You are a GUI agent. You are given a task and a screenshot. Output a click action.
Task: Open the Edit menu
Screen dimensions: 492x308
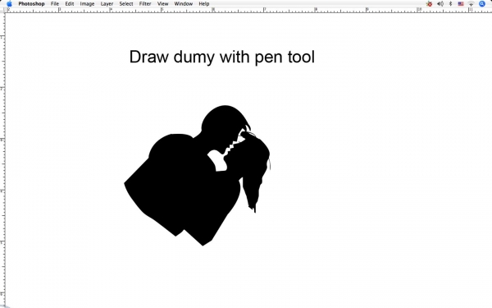point(70,4)
